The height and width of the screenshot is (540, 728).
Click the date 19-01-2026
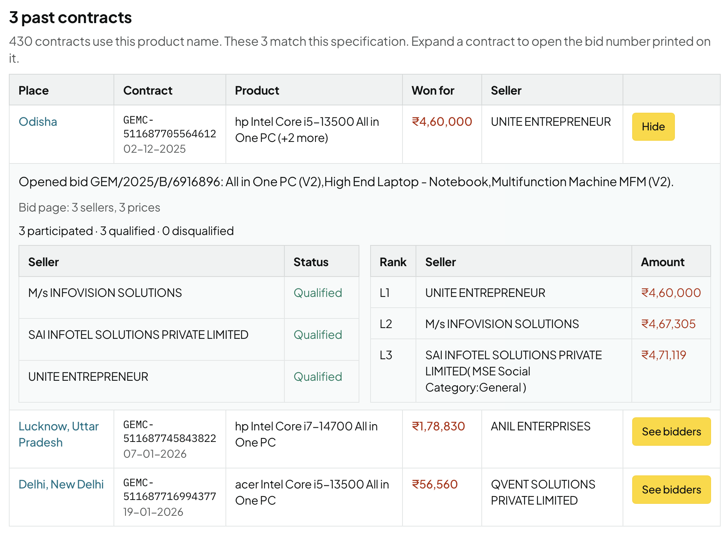pos(153,512)
